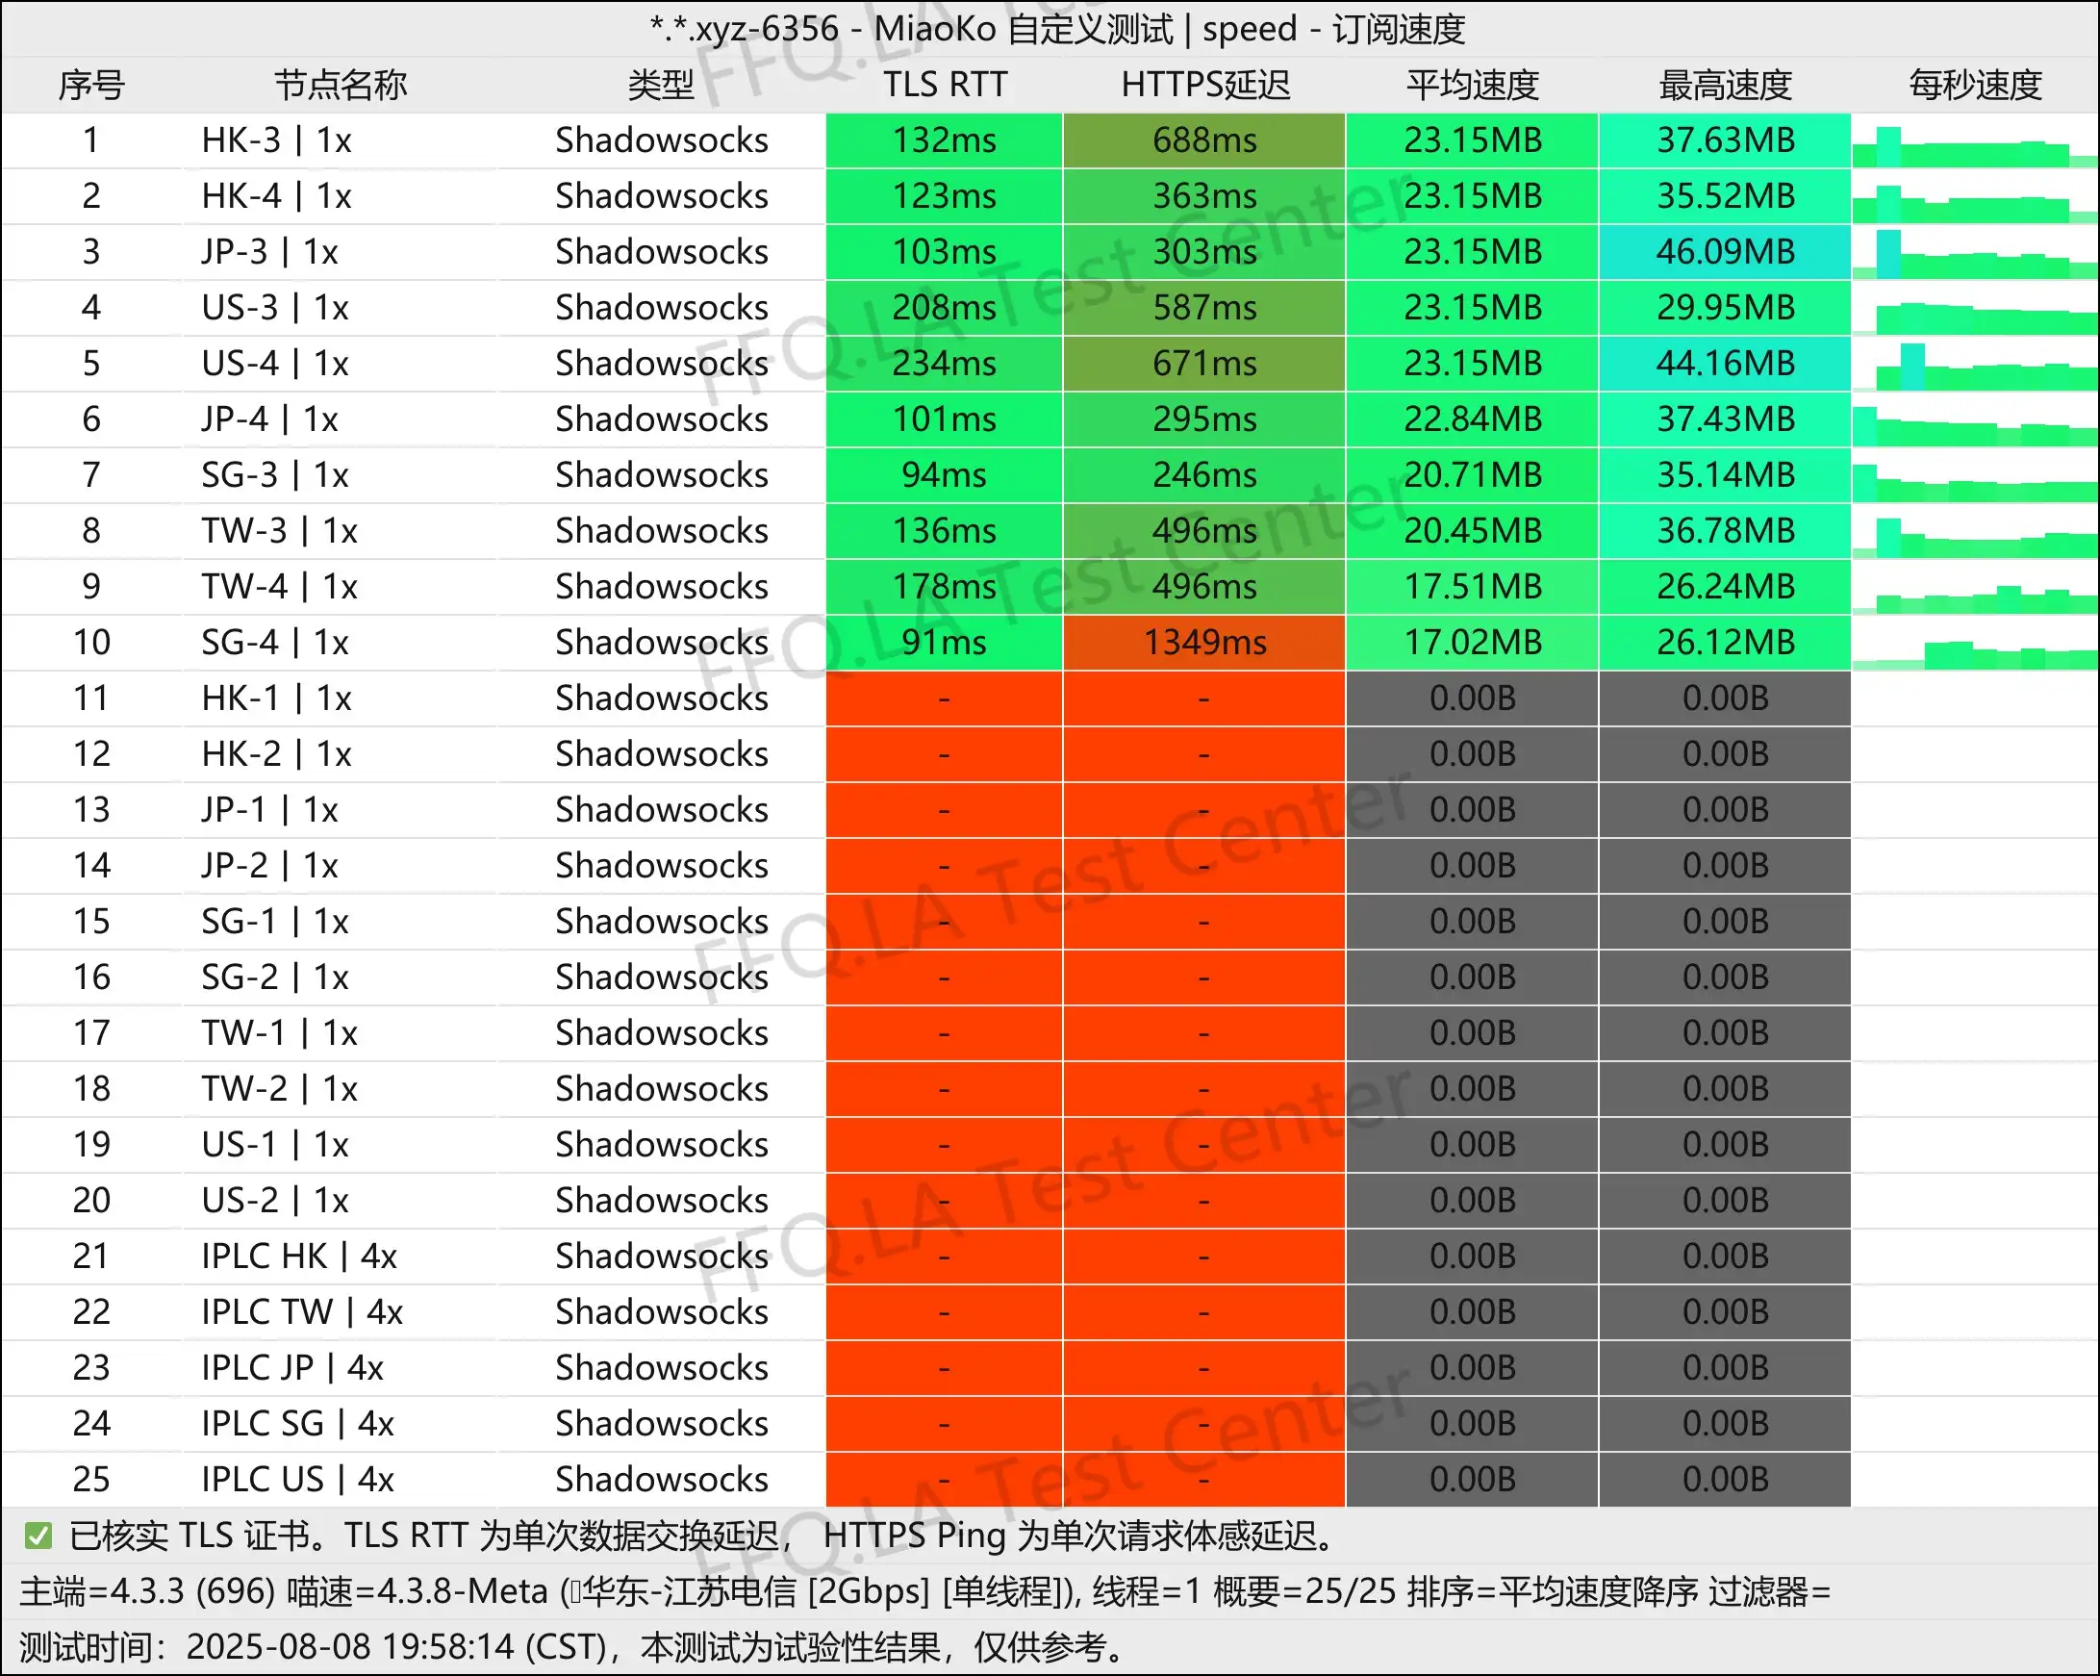Select node name TW-4 | 1x

click(x=280, y=587)
